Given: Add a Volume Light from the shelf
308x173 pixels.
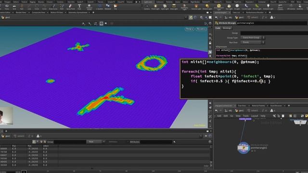Looking at the screenshot, I should 196,7.
